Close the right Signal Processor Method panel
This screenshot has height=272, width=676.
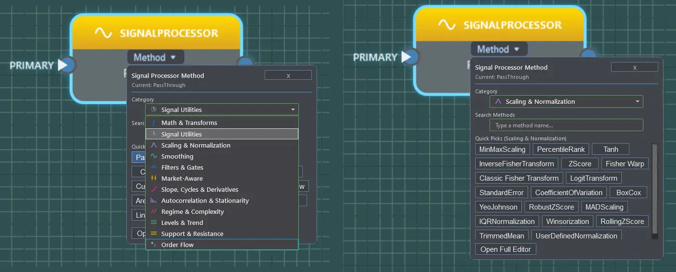coord(634,67)
